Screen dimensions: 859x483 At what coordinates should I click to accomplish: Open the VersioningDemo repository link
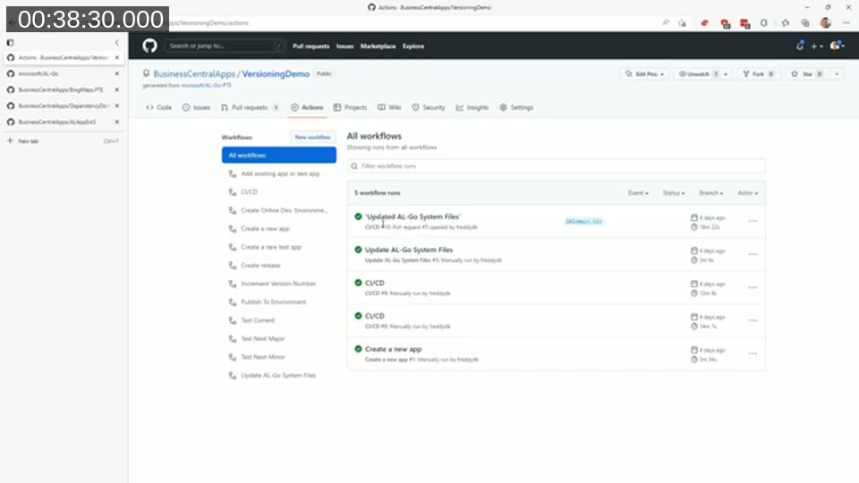[x=276, y=74]
